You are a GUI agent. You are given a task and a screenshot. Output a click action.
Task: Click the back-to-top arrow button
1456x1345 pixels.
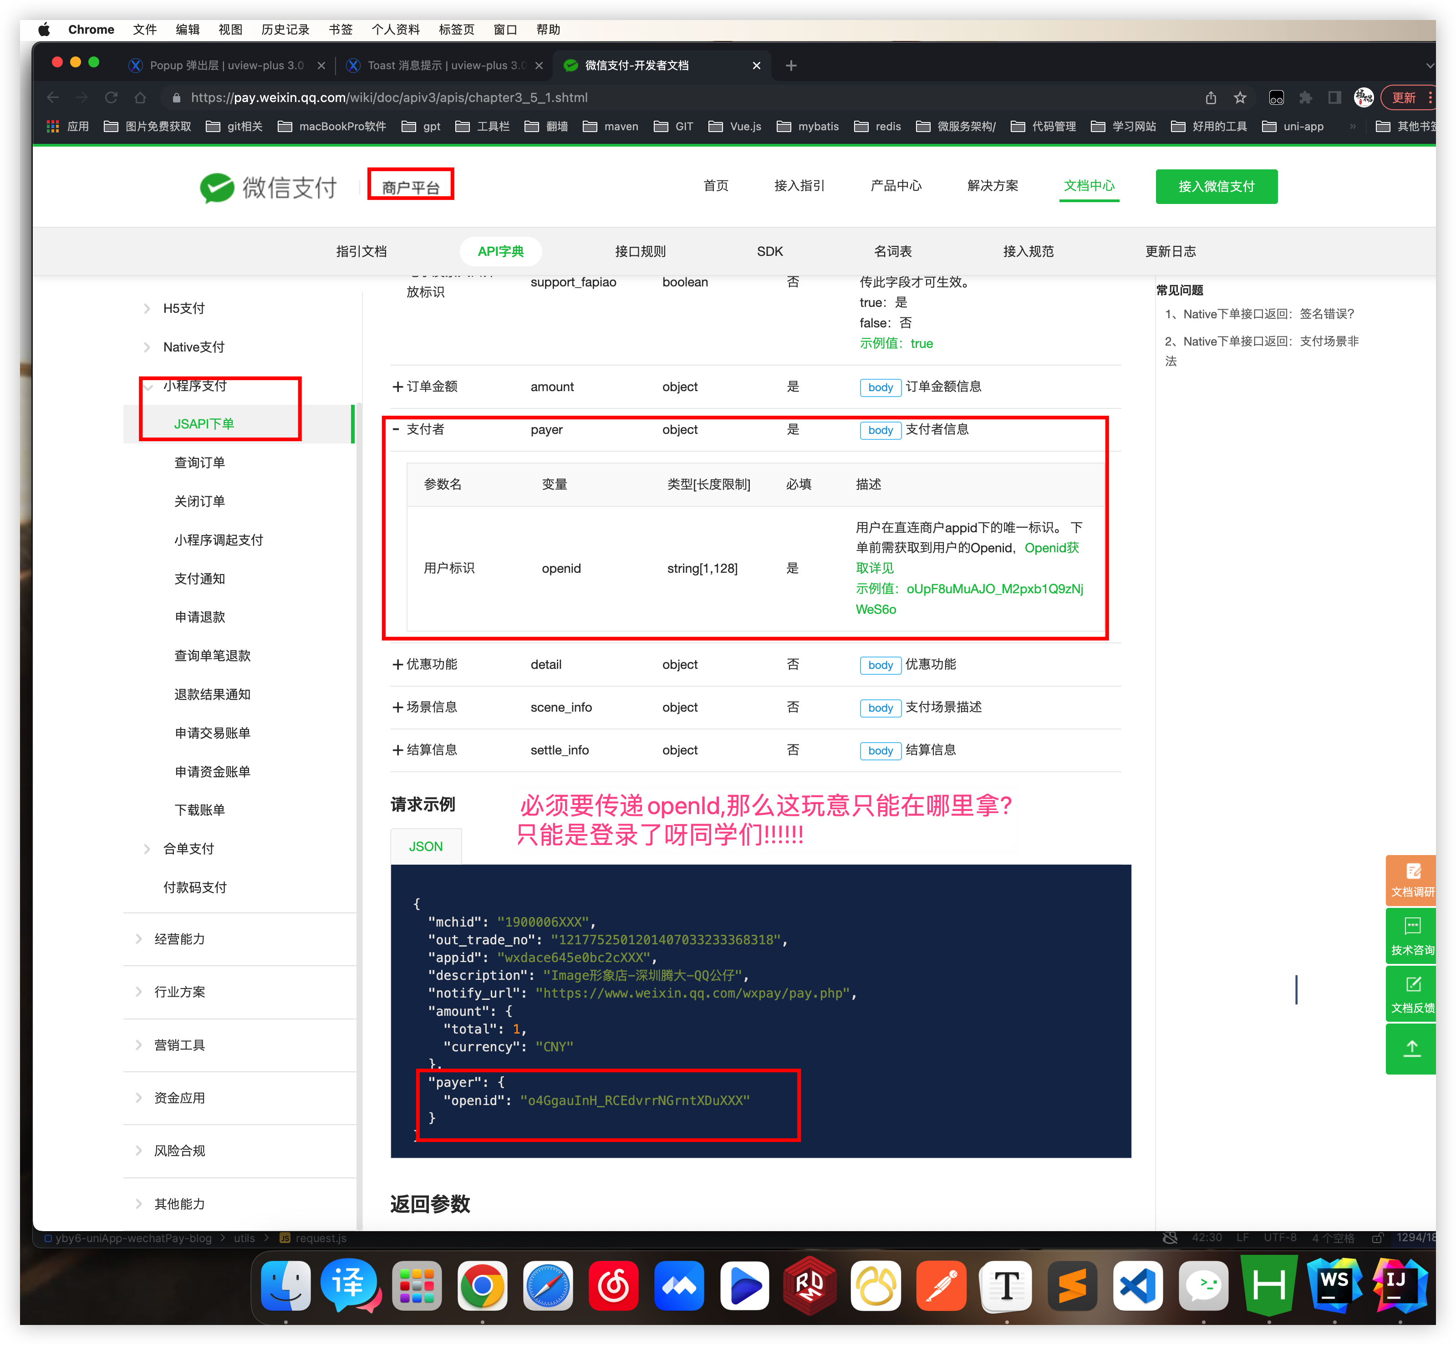coord(1412,1048)
